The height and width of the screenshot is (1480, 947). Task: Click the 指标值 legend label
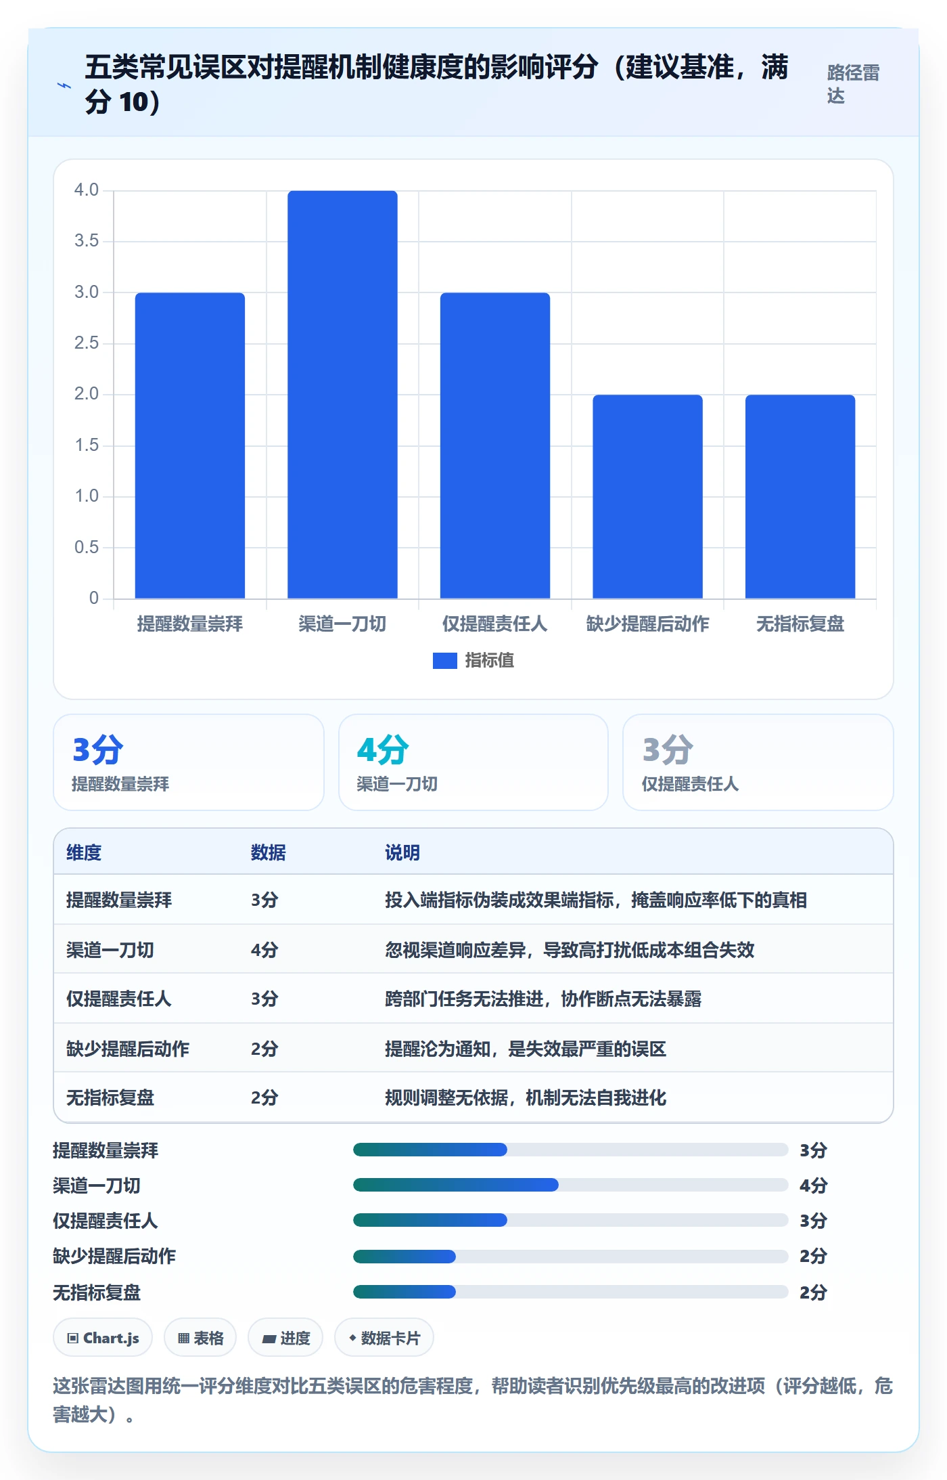coord(489,661)
